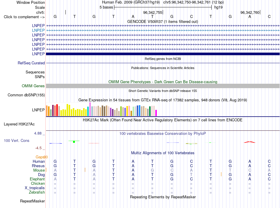Select the Zebrafish species row label
This screenshot has width=280, height=208.
click(x=37, y=192)
